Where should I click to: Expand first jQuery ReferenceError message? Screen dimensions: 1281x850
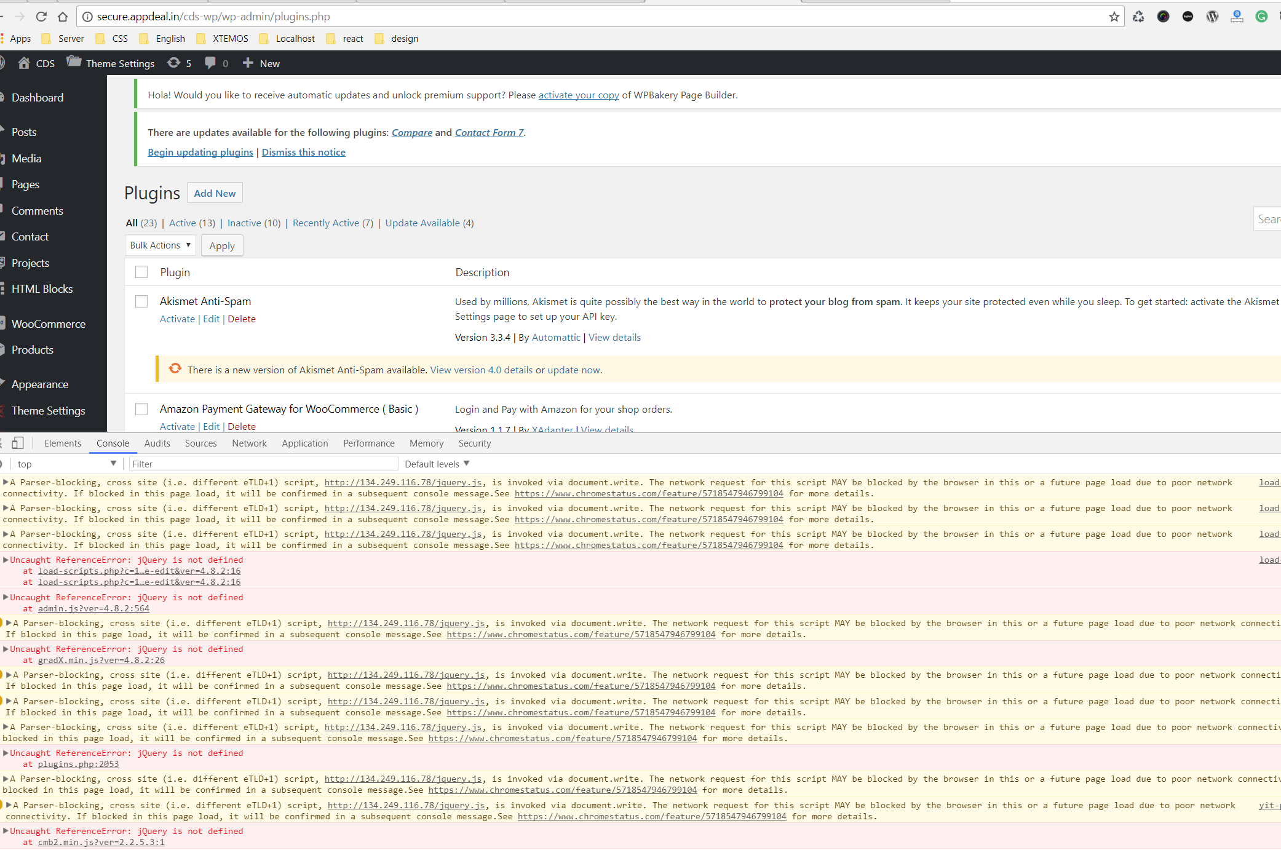click(6, 560)
